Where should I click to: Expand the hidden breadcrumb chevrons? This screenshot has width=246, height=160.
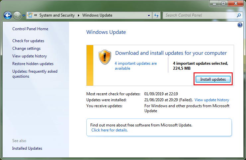(x=36, y=15)
